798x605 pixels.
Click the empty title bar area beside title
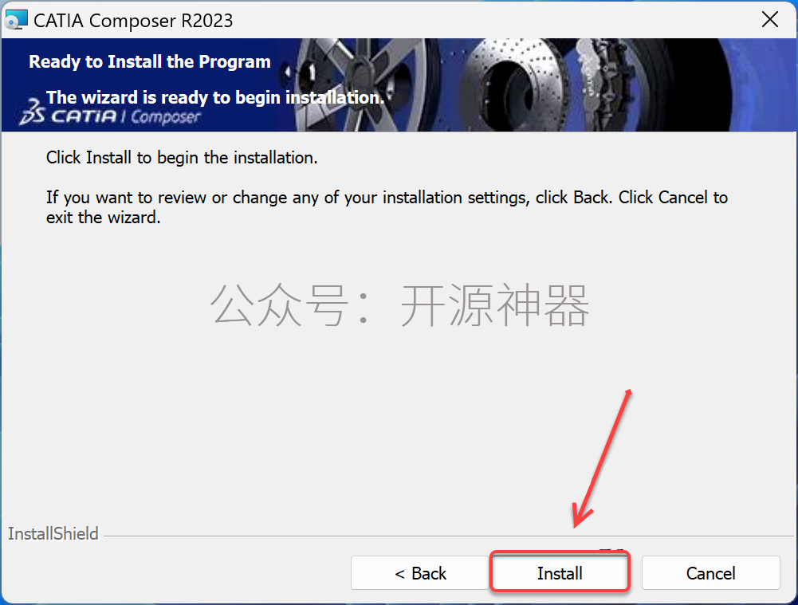click(x=489, y=21)
